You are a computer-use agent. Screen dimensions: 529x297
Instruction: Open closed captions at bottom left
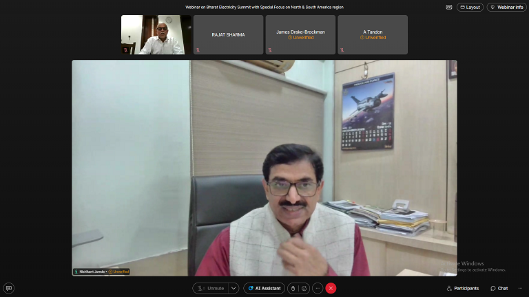pos(9,288)
